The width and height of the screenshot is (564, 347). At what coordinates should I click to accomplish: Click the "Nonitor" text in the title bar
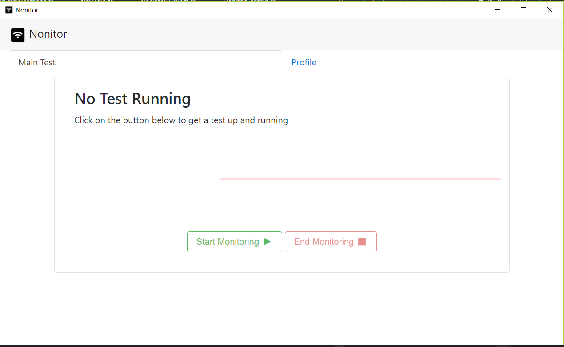click(27, 10)
